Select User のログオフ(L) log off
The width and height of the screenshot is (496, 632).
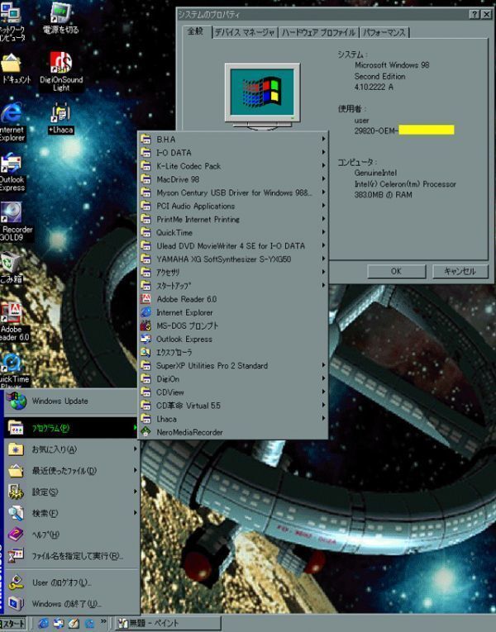(71, 582)
